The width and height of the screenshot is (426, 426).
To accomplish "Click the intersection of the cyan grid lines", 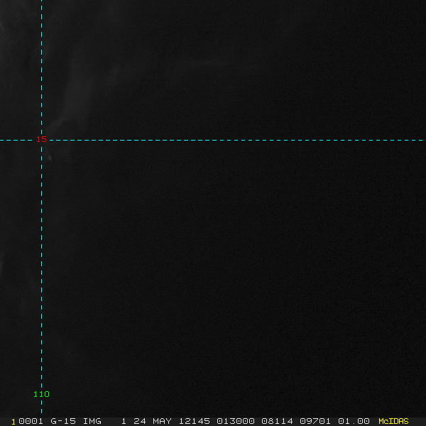I will [42, 140].
